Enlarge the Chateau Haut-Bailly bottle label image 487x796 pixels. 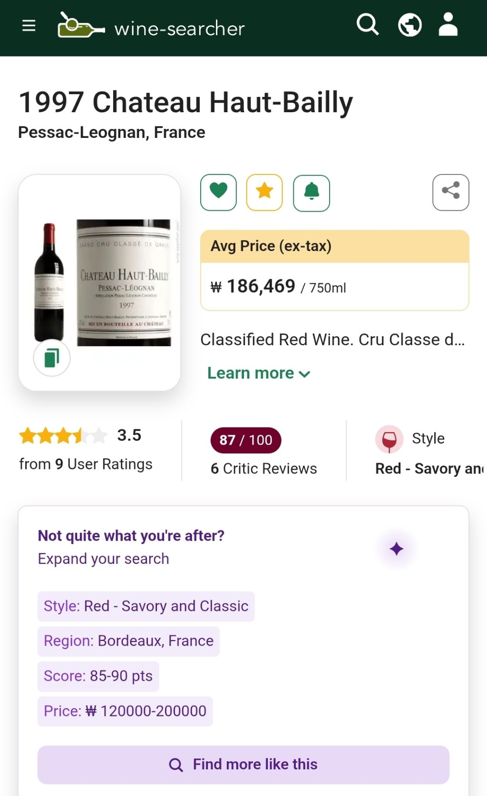tap(124, 282)
